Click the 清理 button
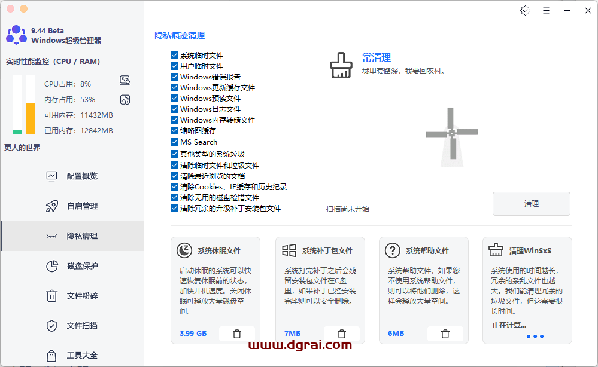Screen dimensions: 598x367 (x=532, y=204)
